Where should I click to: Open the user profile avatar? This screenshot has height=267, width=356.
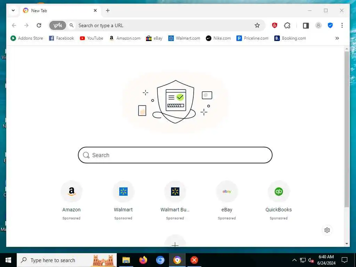tap(318, 25)
